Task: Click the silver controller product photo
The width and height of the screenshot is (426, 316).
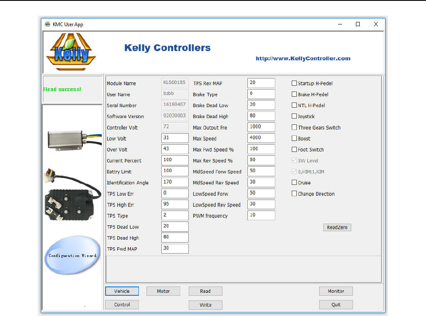Action: [74, 140]
